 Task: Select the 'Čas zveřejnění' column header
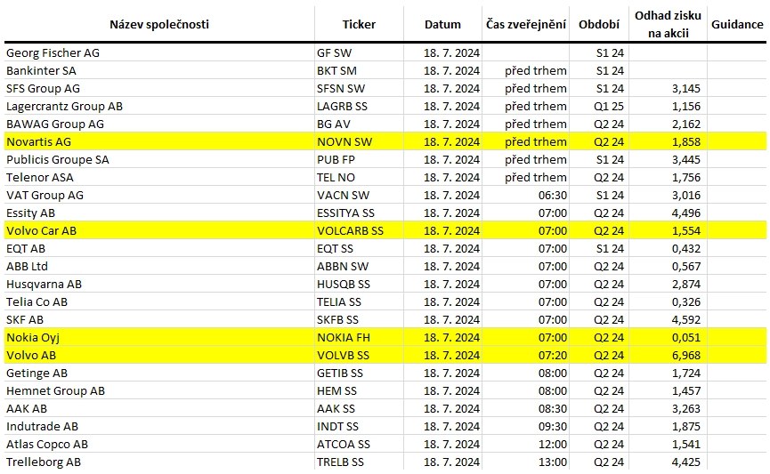pyautogui.click(x=526, y=25)
